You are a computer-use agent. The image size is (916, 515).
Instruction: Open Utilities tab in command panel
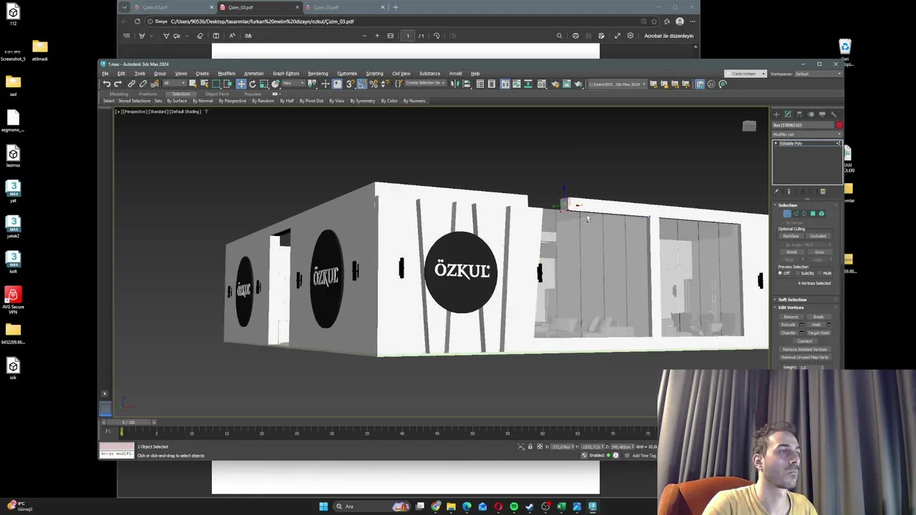[x=834, y=114]
